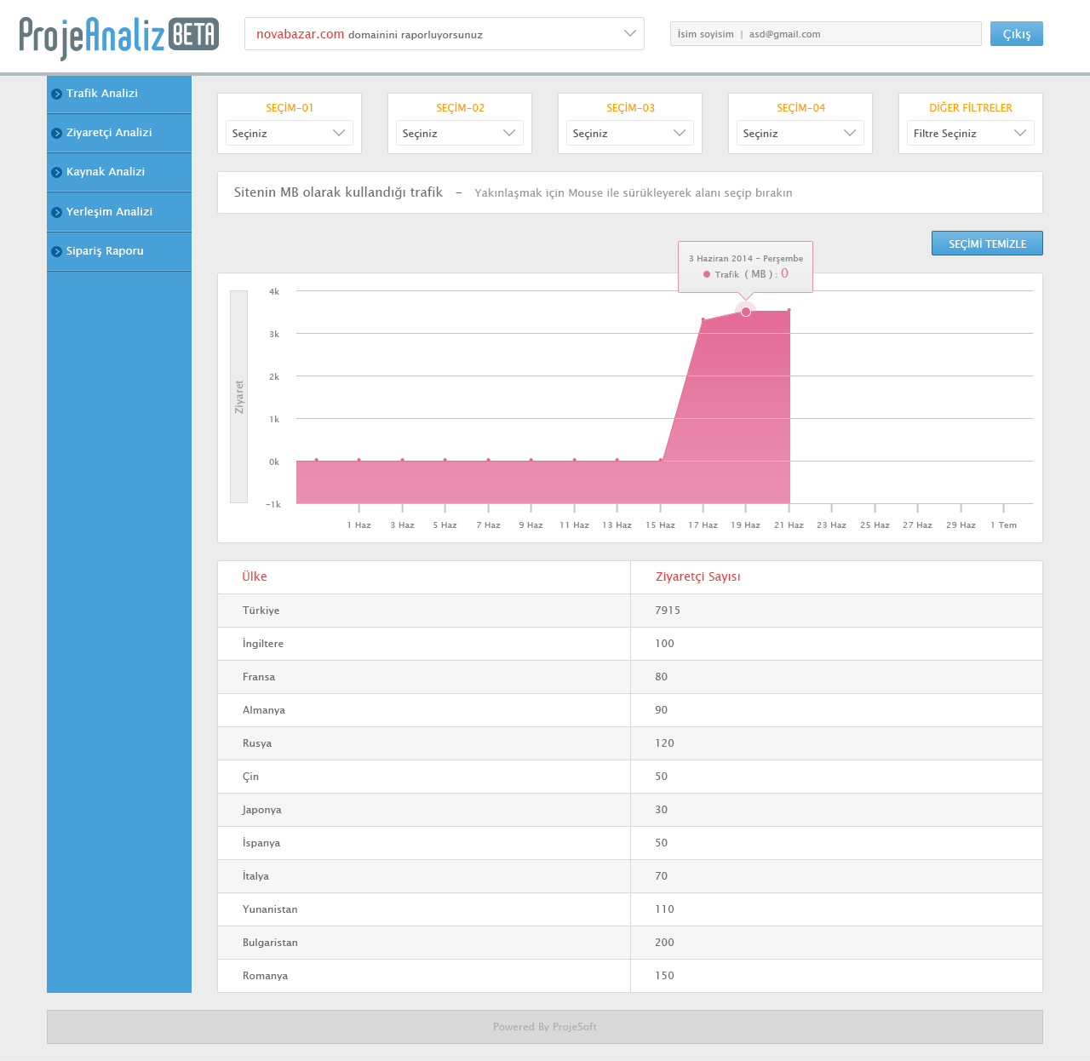Open the SEÇİM-03 select box

[x=629, y=133]
